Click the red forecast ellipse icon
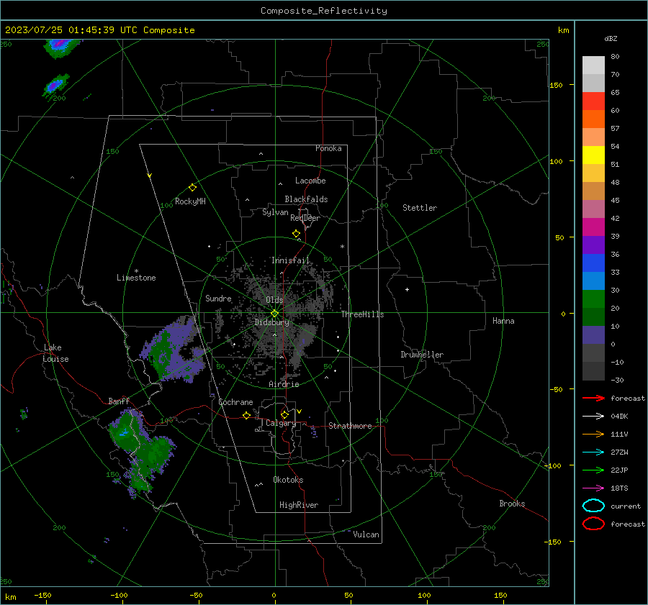648x605 pixels. [x=593, y=524]
